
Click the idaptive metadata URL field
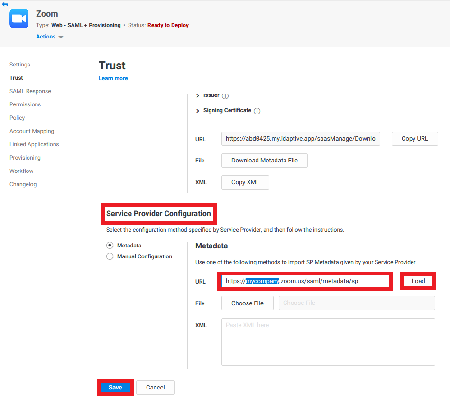tap(301, 139)
